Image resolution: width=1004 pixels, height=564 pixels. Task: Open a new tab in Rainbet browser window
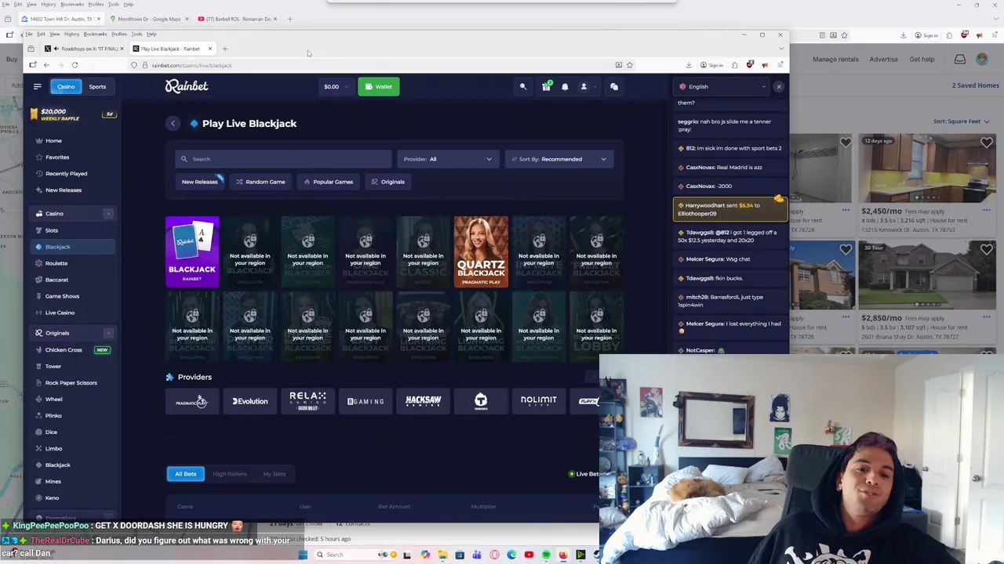click(225, 49)
